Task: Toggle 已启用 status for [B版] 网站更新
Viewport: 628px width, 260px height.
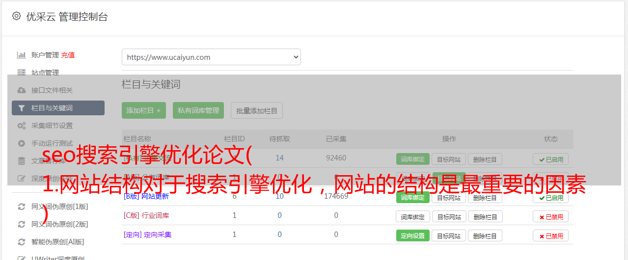Action: pos(551,197)
